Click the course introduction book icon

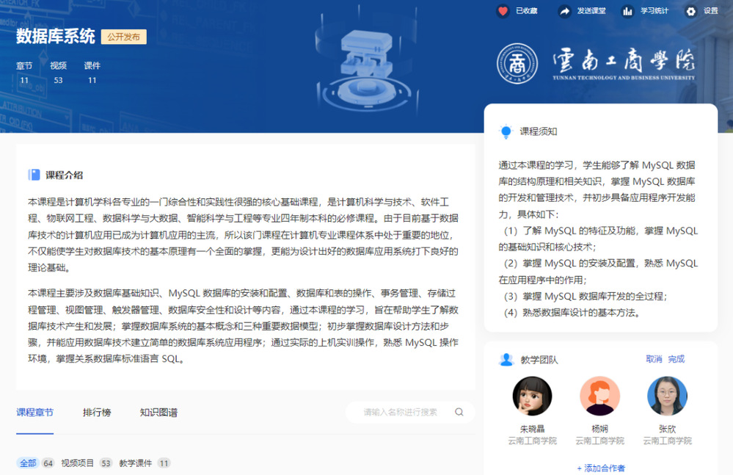point(34,175)
